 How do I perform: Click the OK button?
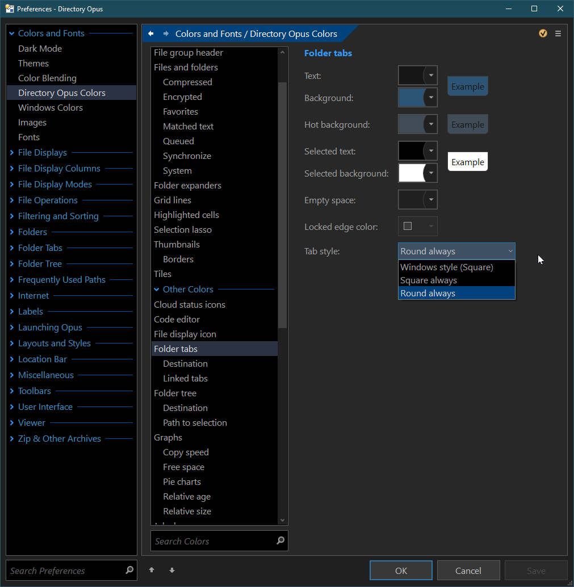click(401, 571)
